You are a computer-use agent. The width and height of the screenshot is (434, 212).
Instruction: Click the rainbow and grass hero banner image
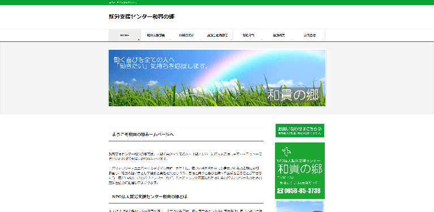pyautogui.click(x=217, y=78)
